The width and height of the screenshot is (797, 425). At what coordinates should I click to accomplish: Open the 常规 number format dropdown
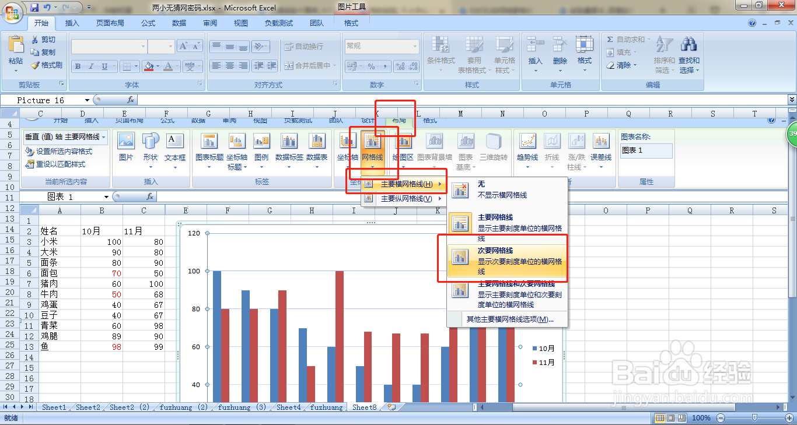(415, 46)
